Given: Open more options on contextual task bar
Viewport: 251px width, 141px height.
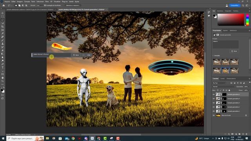Looking at the screenshot, I should click(x=84, y=55).
